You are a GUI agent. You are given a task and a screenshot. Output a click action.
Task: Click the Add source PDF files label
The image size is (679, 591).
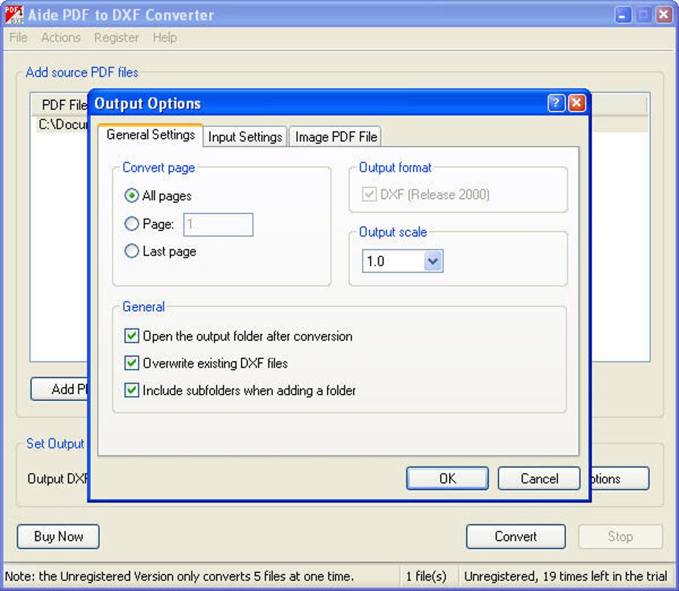tap(82, 72)
